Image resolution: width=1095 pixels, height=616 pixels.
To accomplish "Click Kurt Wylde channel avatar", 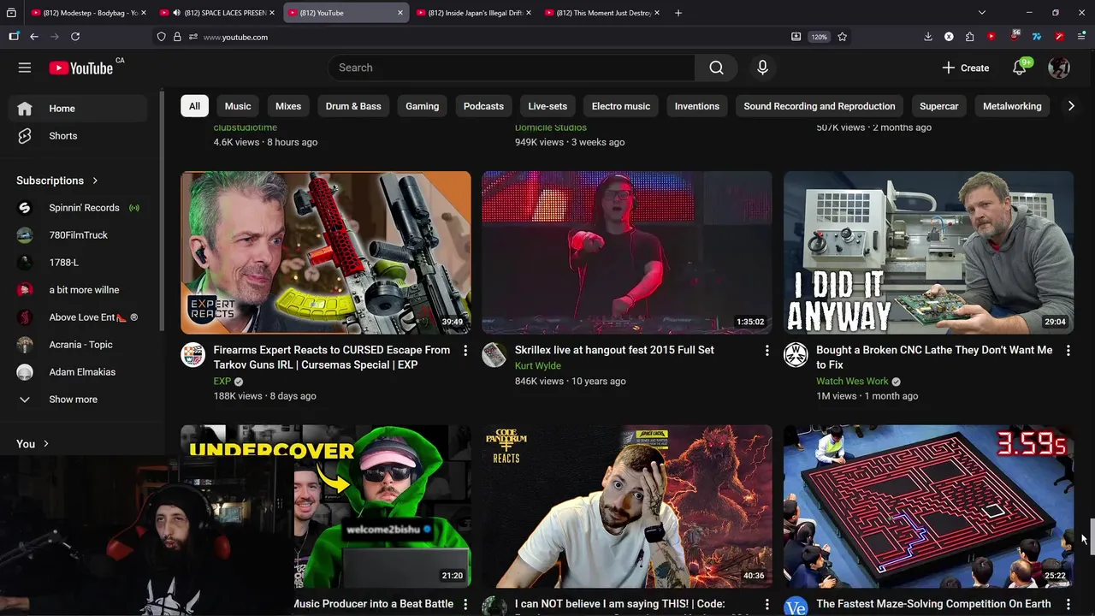I will click(x=494, y=355).
